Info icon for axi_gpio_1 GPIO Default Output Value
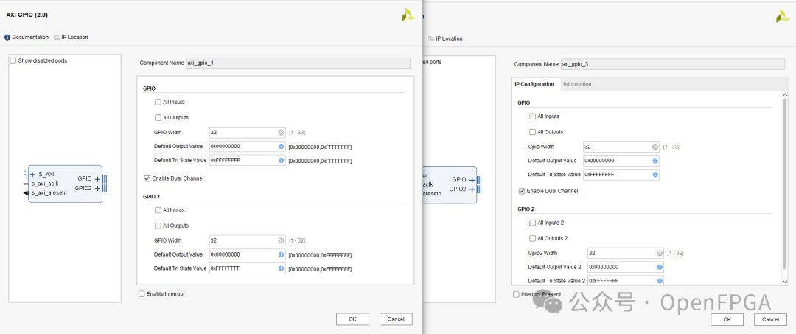Image resolution: width=796 pixels, height=334 pixels. [281, 146]
